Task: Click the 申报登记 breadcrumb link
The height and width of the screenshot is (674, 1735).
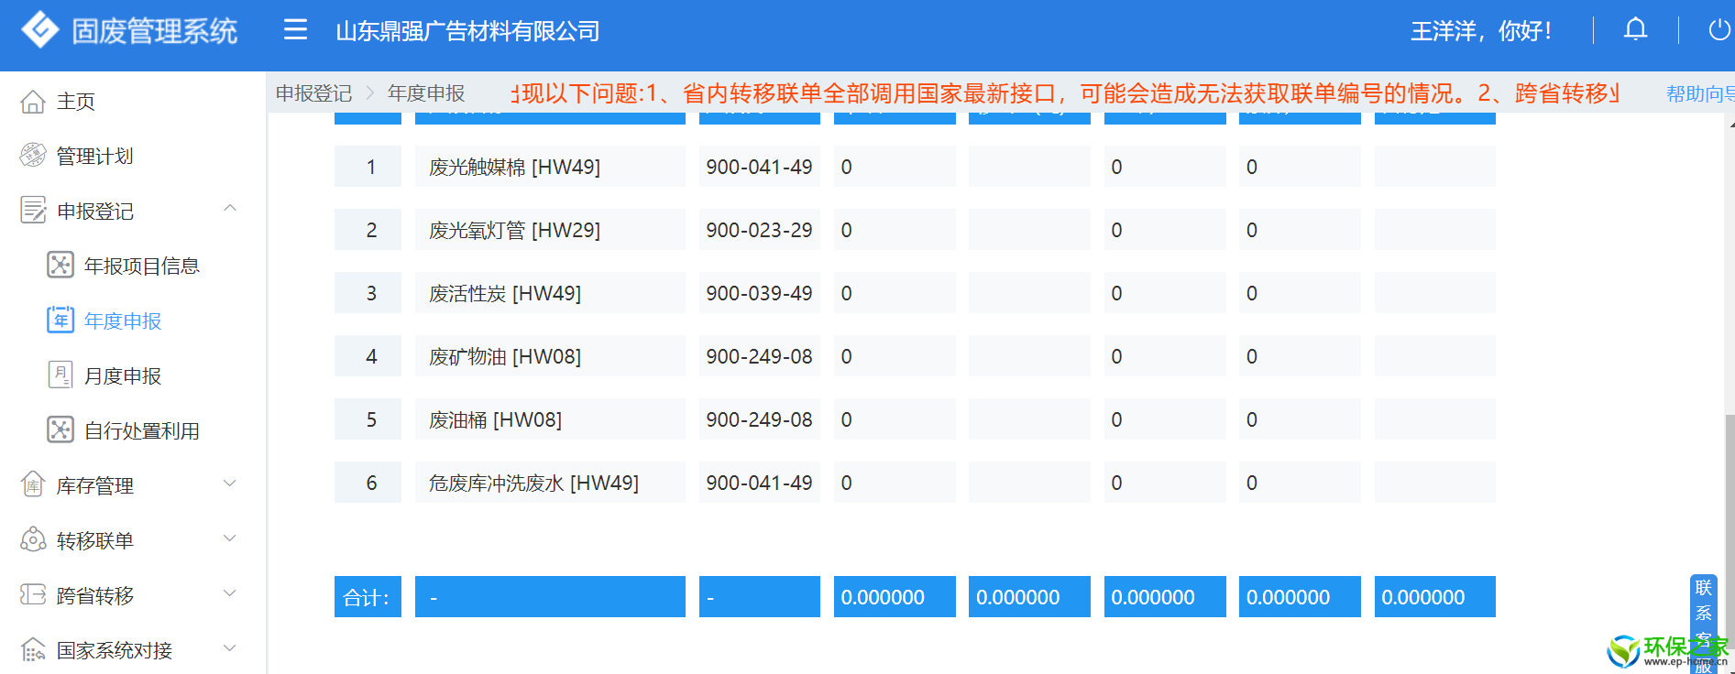Action: click(x=313, y=93)
